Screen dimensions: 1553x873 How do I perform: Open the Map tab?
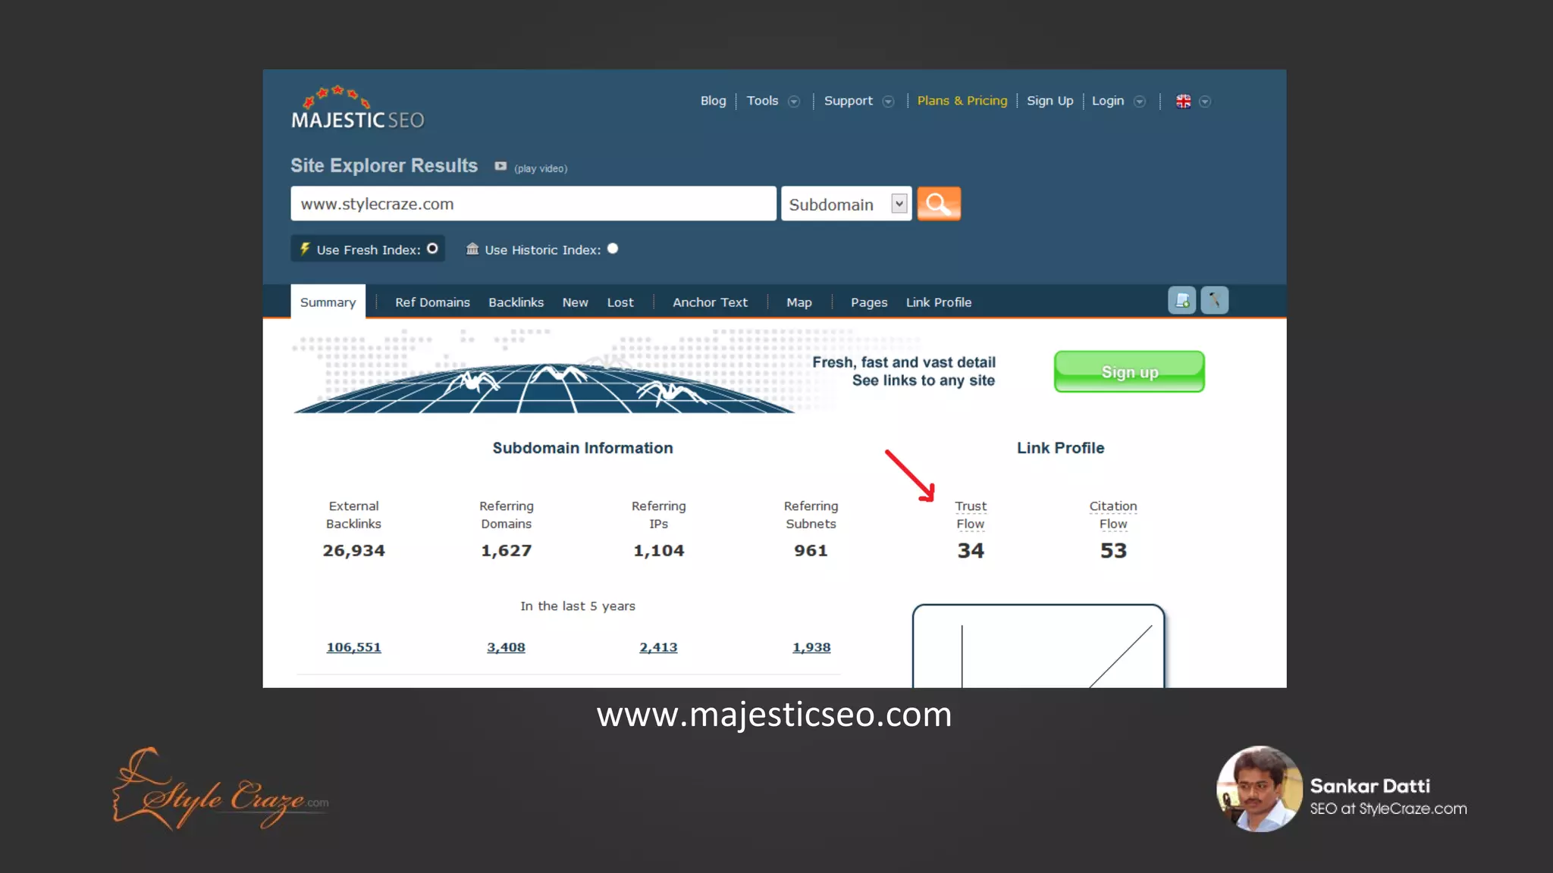point(798,302)
